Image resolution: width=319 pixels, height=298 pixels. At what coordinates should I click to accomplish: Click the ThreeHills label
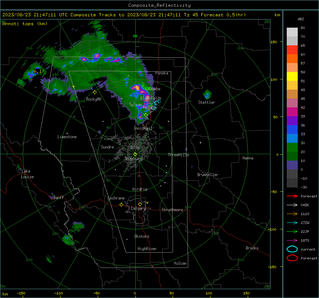pyautogui.click(x=178, y=155)
